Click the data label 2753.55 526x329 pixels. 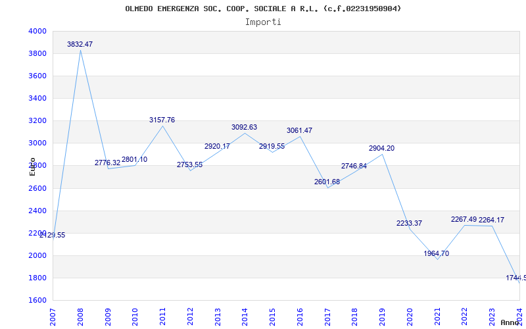coord(190,165)
